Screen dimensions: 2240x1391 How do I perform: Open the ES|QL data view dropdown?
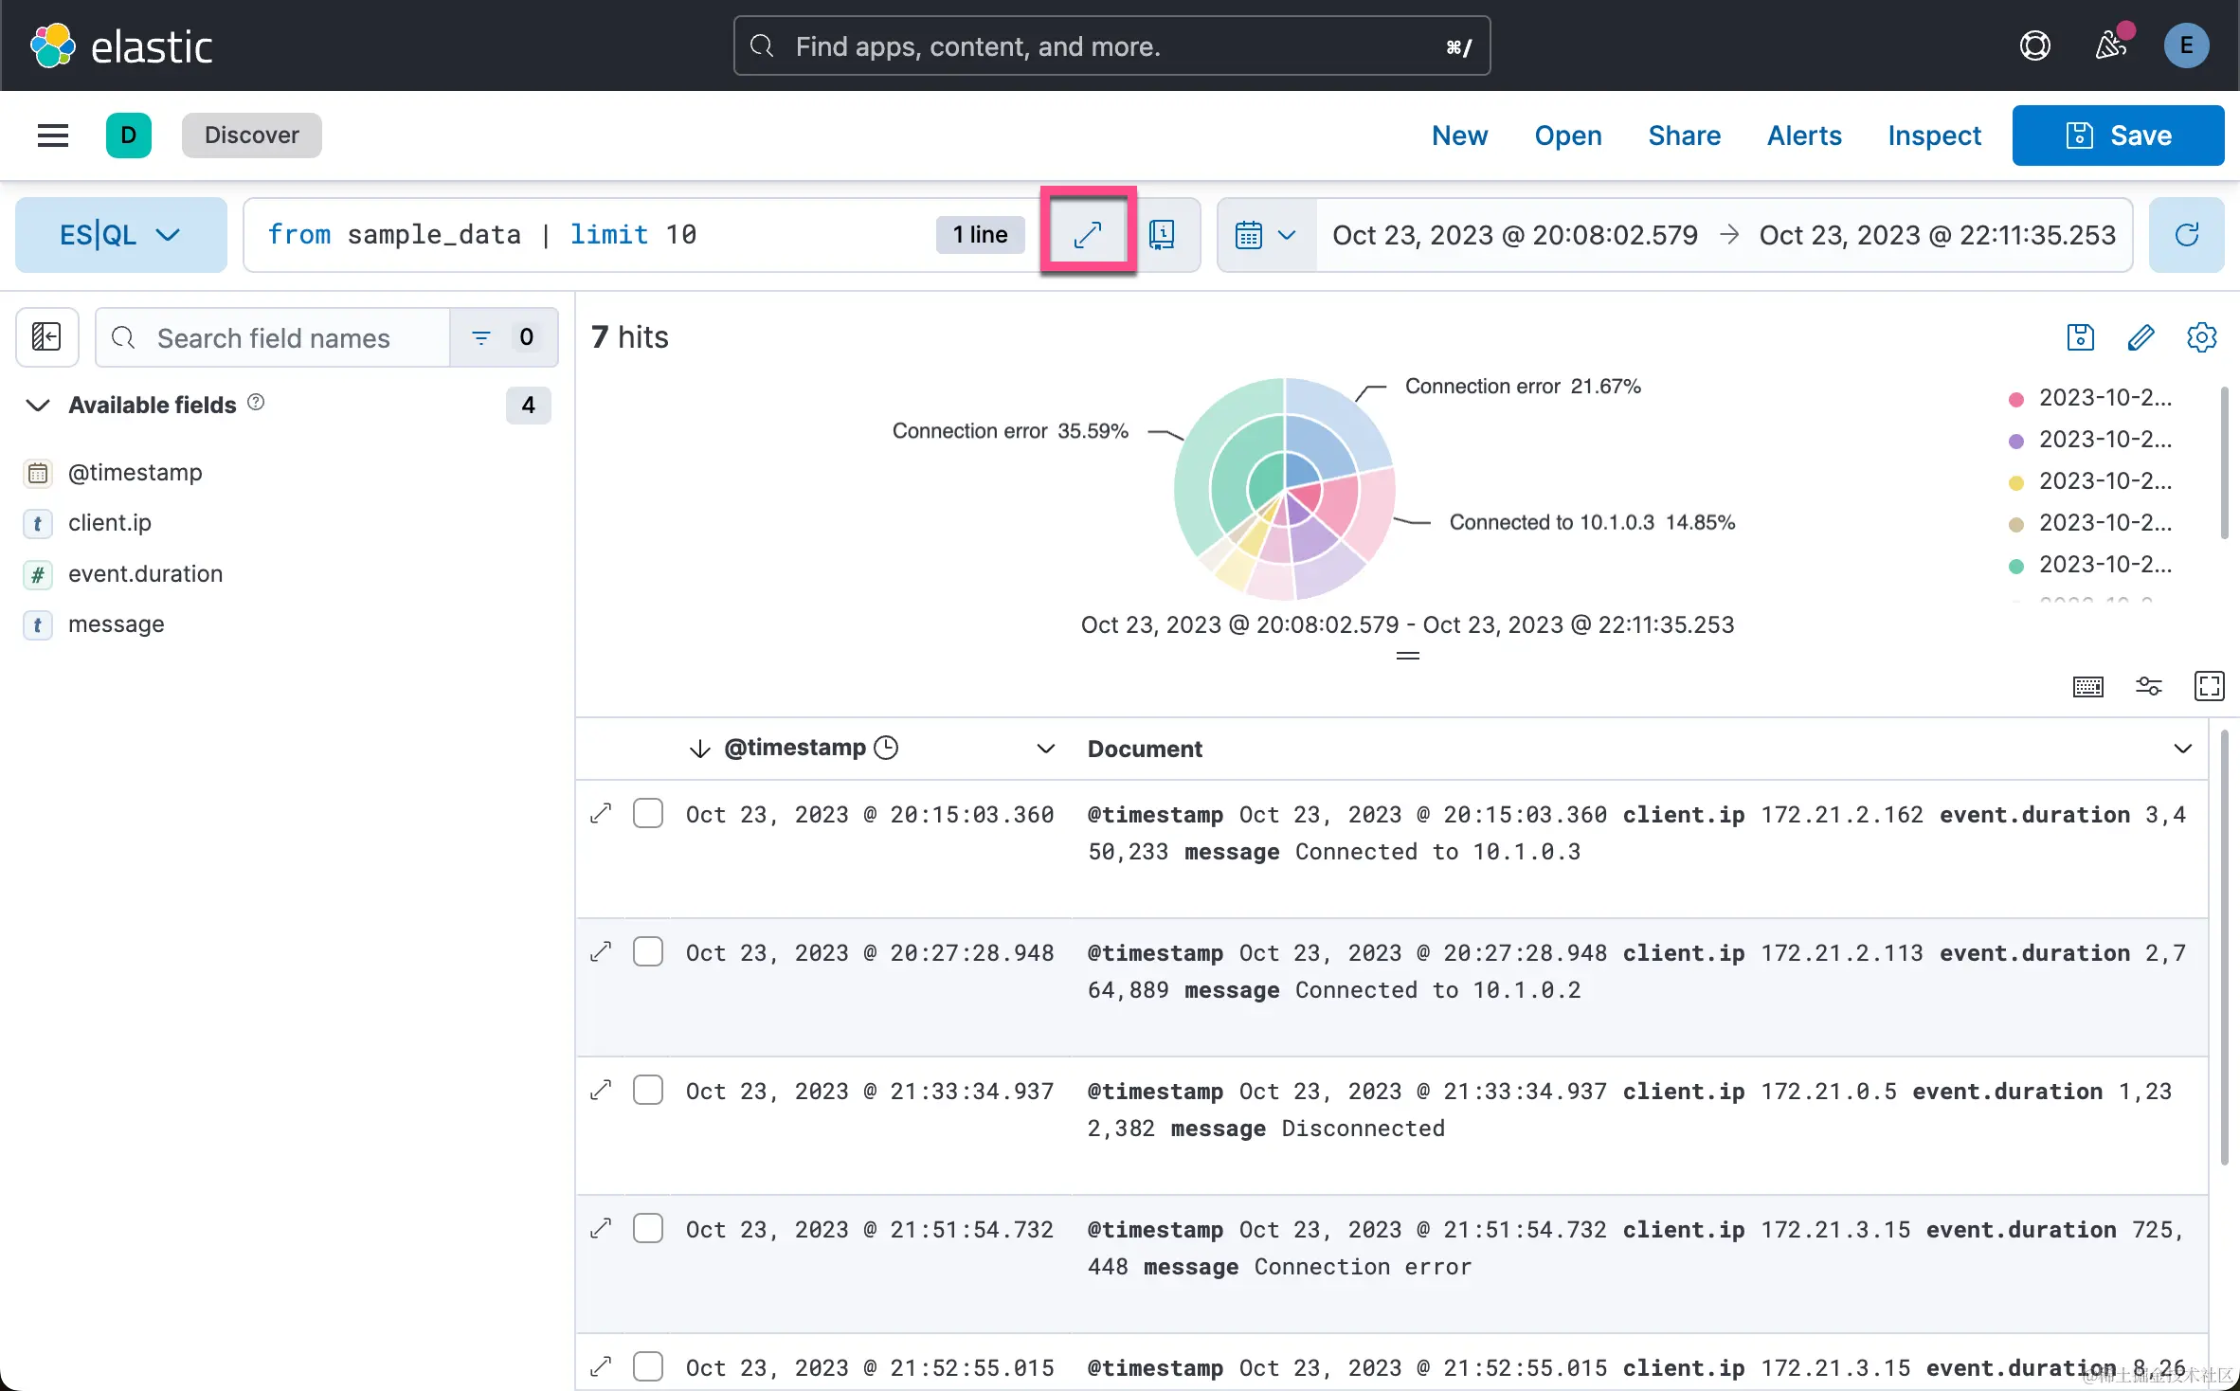click(x=120, y=234)
